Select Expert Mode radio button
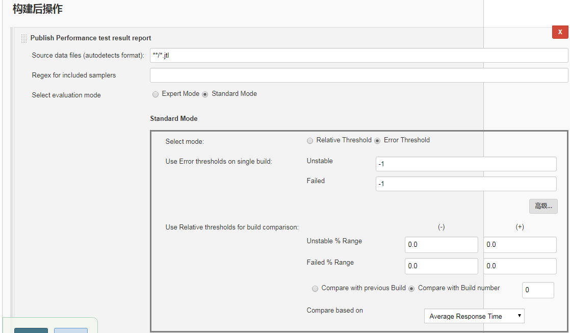 point(156,94)
